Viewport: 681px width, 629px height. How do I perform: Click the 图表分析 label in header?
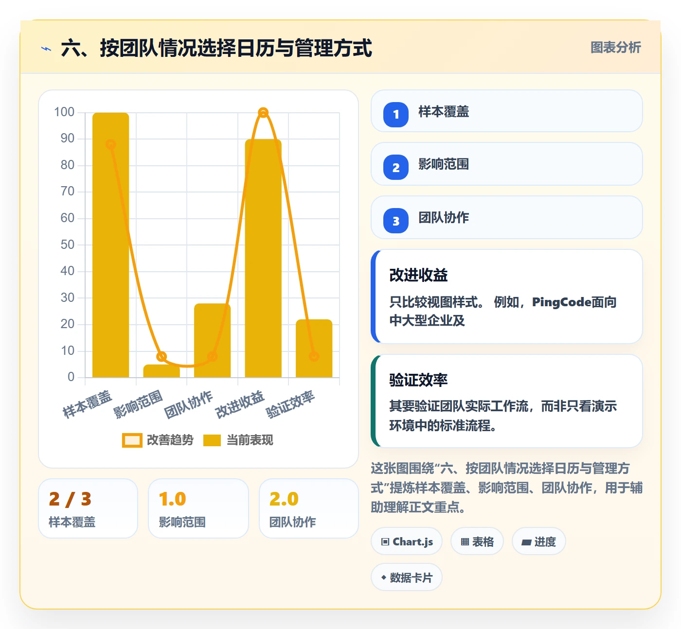(616, 47)
